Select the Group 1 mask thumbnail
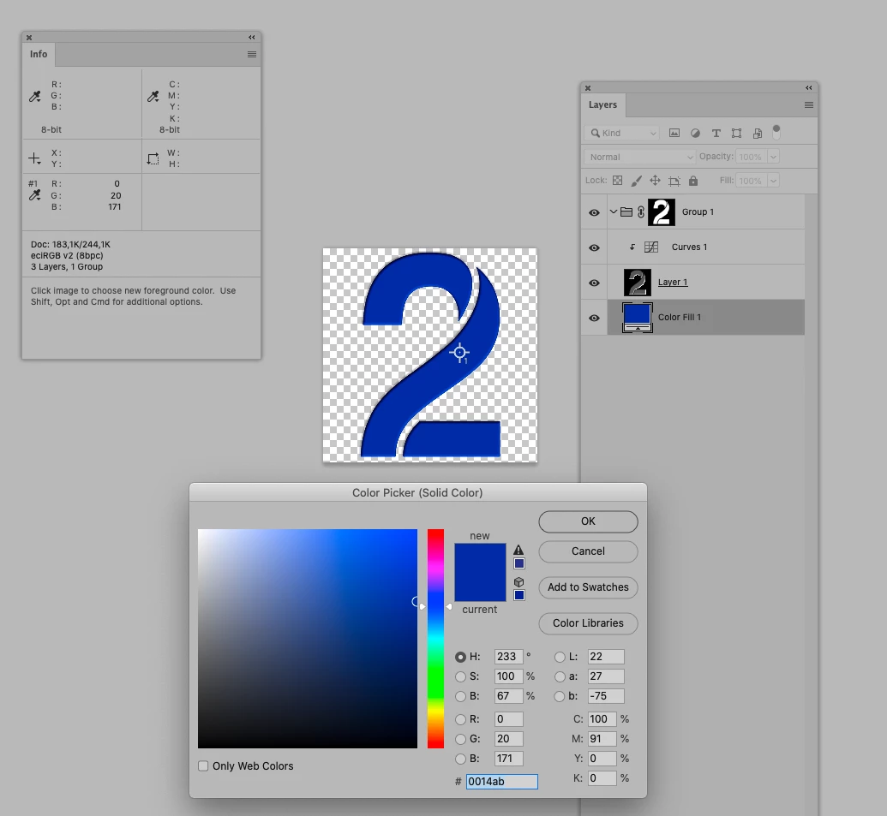The image size is (887, 816). (662, 211)
